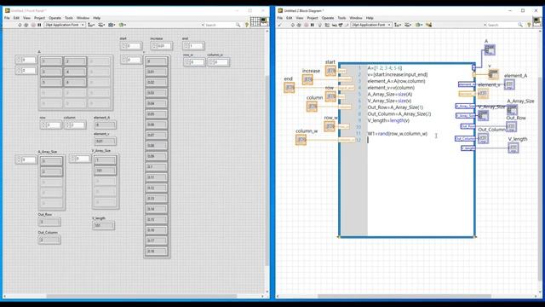Click the connector pane grid icon
The height and width of the screenshot is (307, 545).
[255, 21]
